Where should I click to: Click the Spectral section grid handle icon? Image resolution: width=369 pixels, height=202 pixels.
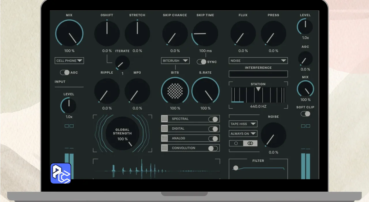(165, 119)
